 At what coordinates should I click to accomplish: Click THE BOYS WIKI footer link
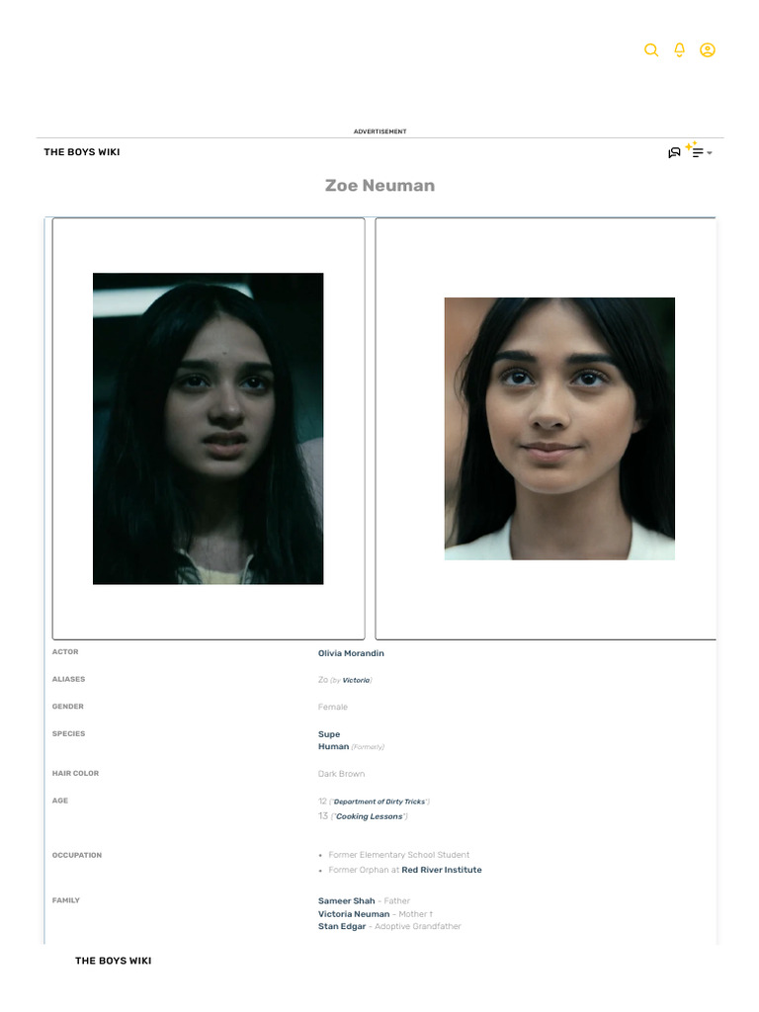(113, 961)
